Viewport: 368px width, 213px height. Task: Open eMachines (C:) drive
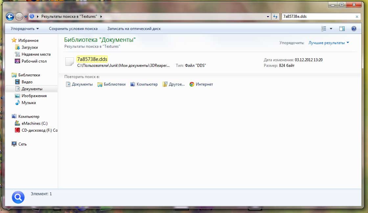34,123
